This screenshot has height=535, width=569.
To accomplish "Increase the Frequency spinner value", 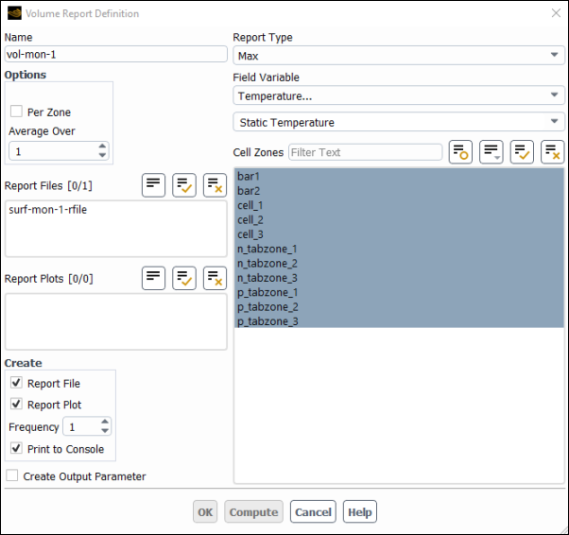I will 104,423.
